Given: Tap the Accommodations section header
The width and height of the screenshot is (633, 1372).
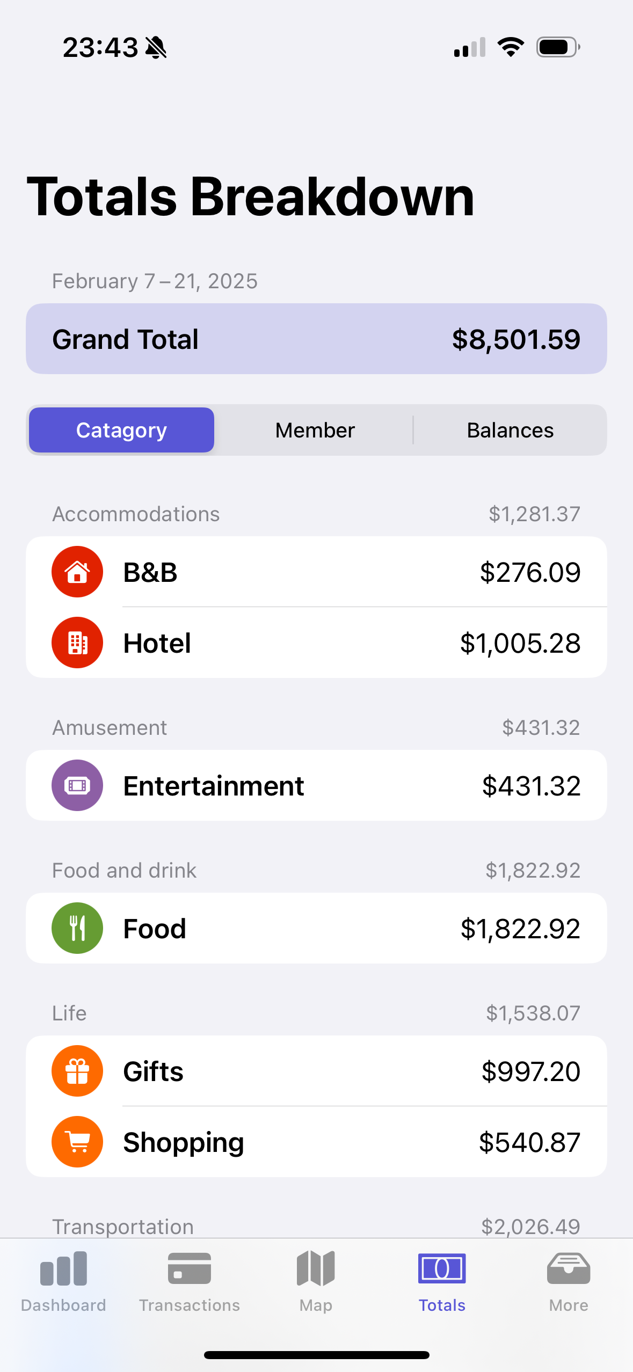Looking at the screenshot, I should (136, 514).
